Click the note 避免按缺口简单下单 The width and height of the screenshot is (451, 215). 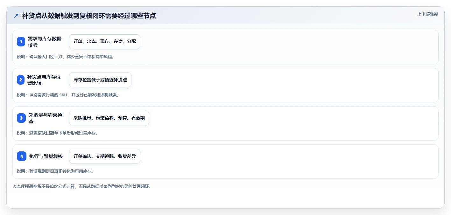click(57, 133)
